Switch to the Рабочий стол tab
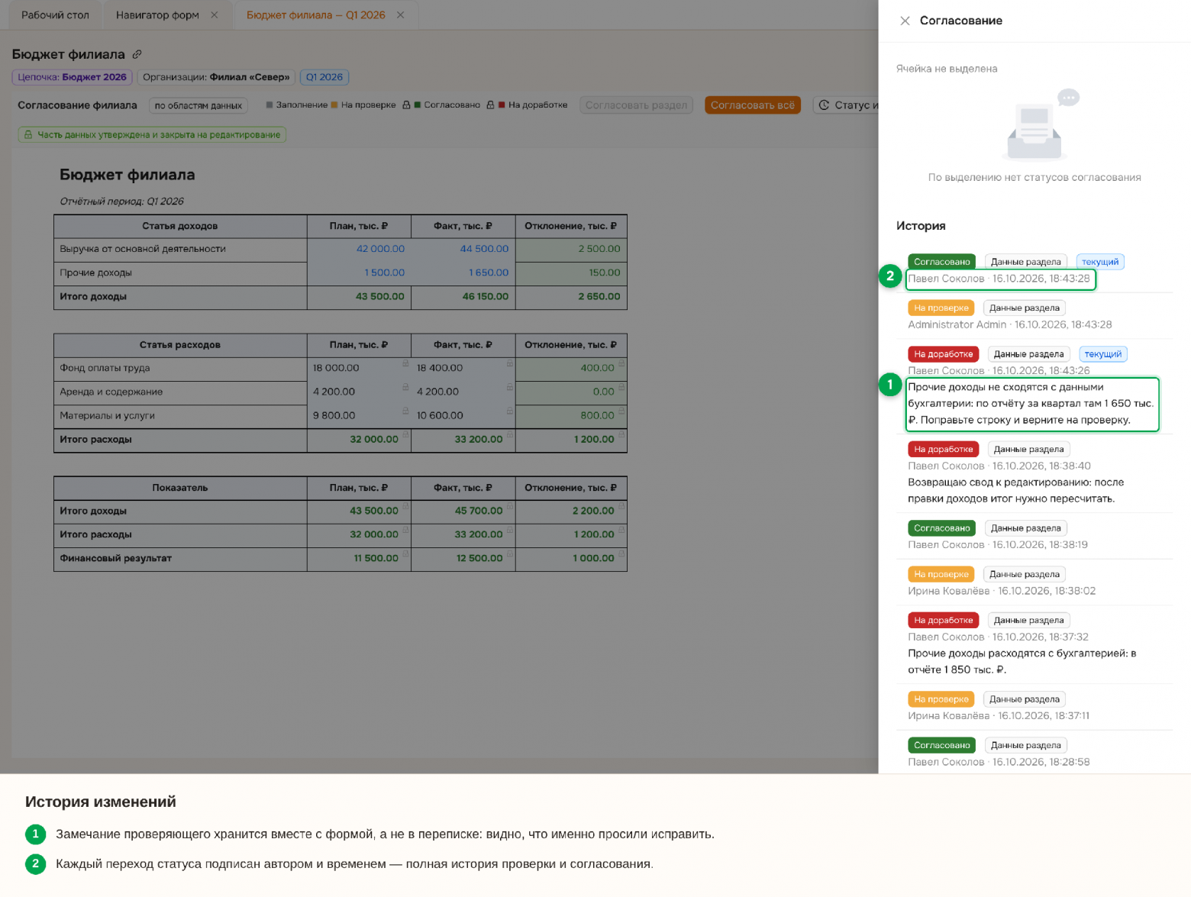1191x897 pixels. [55, 15]
